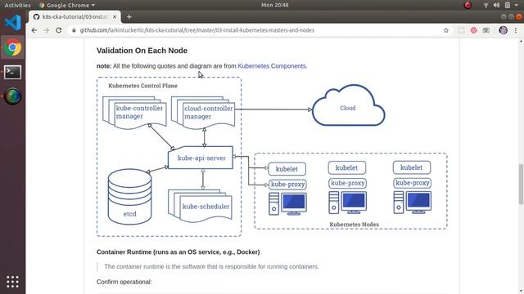Follow the Kubernetes Components link
Screen dimensions: 524x294
(272, 66)
